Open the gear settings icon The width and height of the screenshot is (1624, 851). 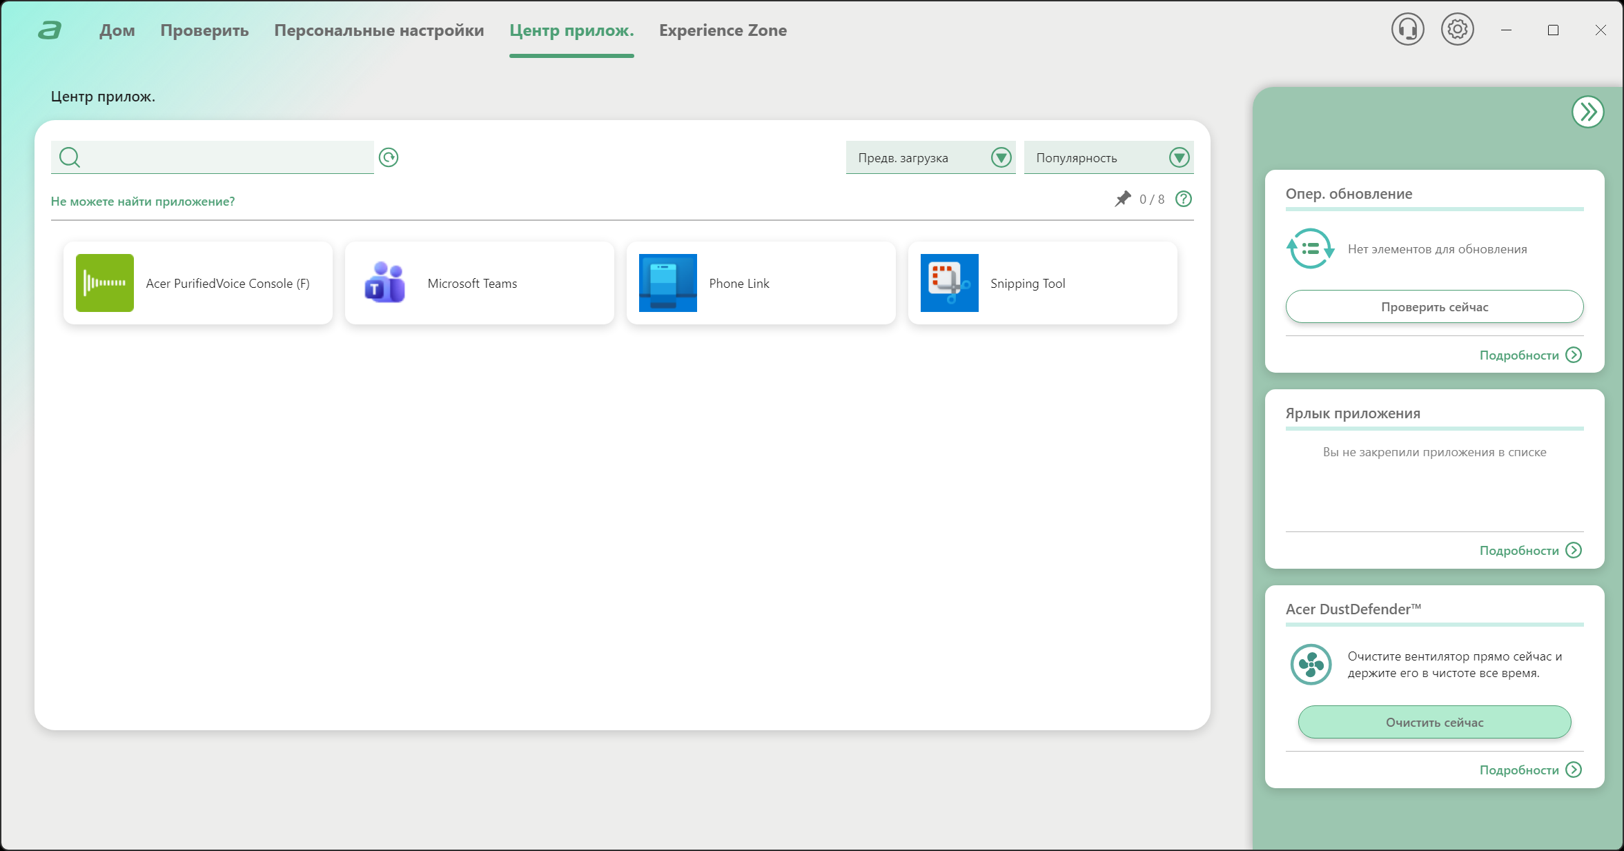click(x=1457, y=30)
